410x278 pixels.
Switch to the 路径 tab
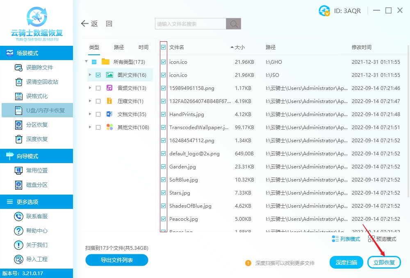(x=118, y=47)
